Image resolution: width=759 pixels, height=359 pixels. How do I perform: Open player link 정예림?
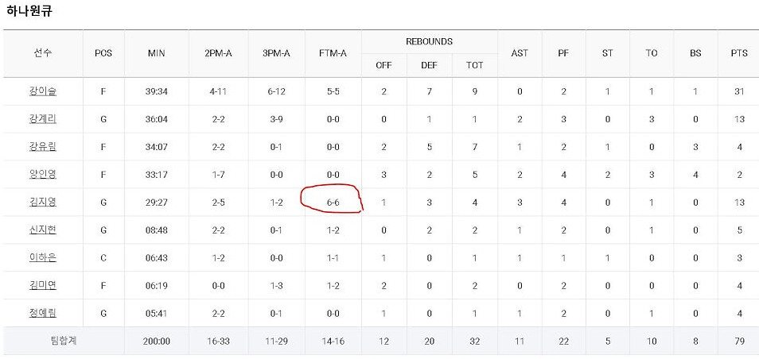pos(43,314)
